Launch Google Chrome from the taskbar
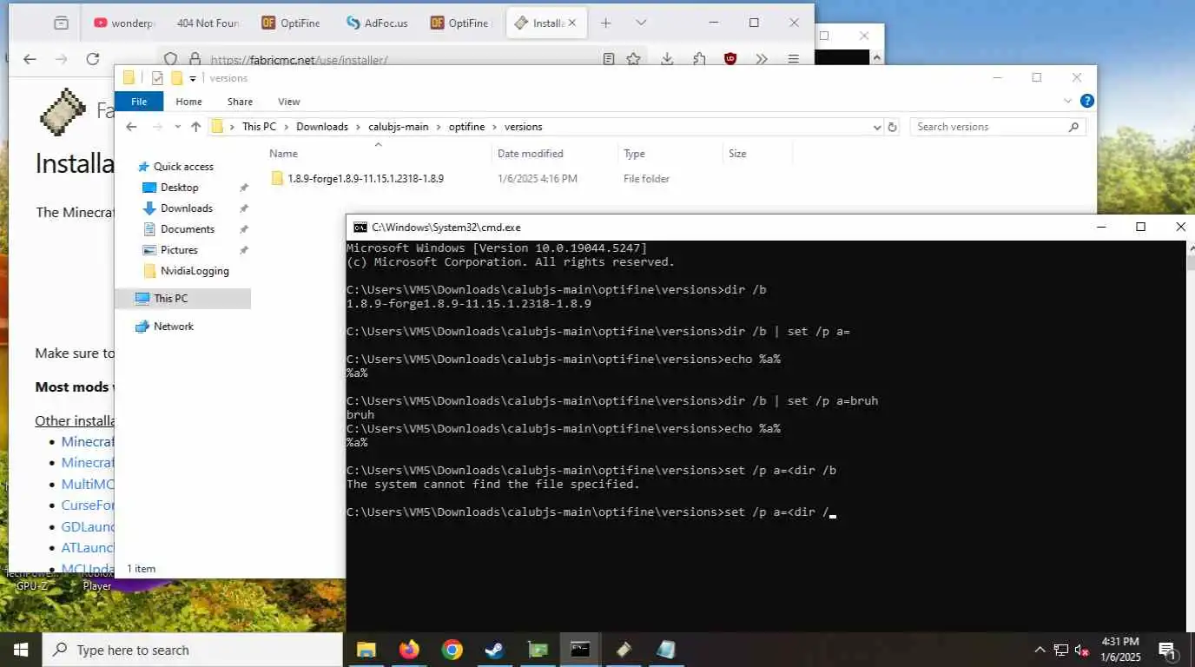 [452, 650]
